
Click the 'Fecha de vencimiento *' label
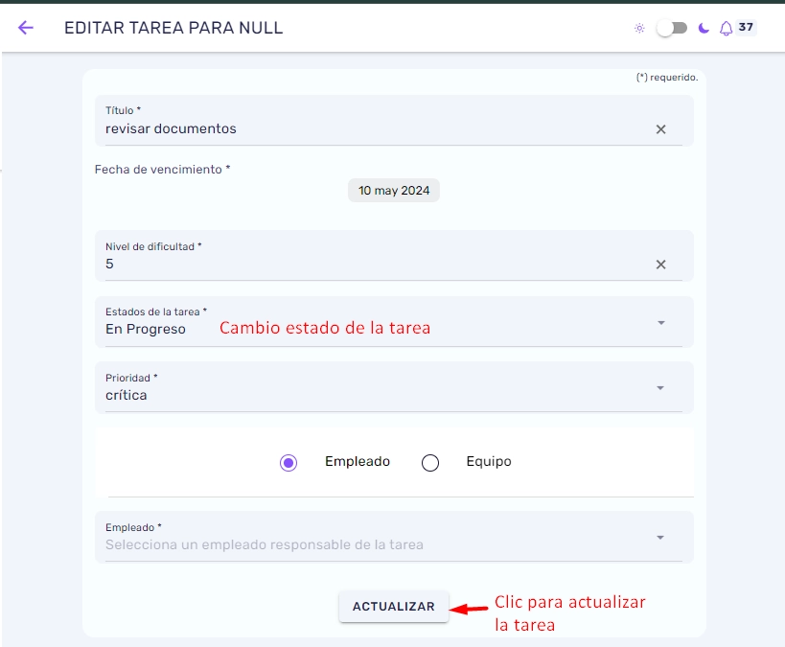[162, 170]
